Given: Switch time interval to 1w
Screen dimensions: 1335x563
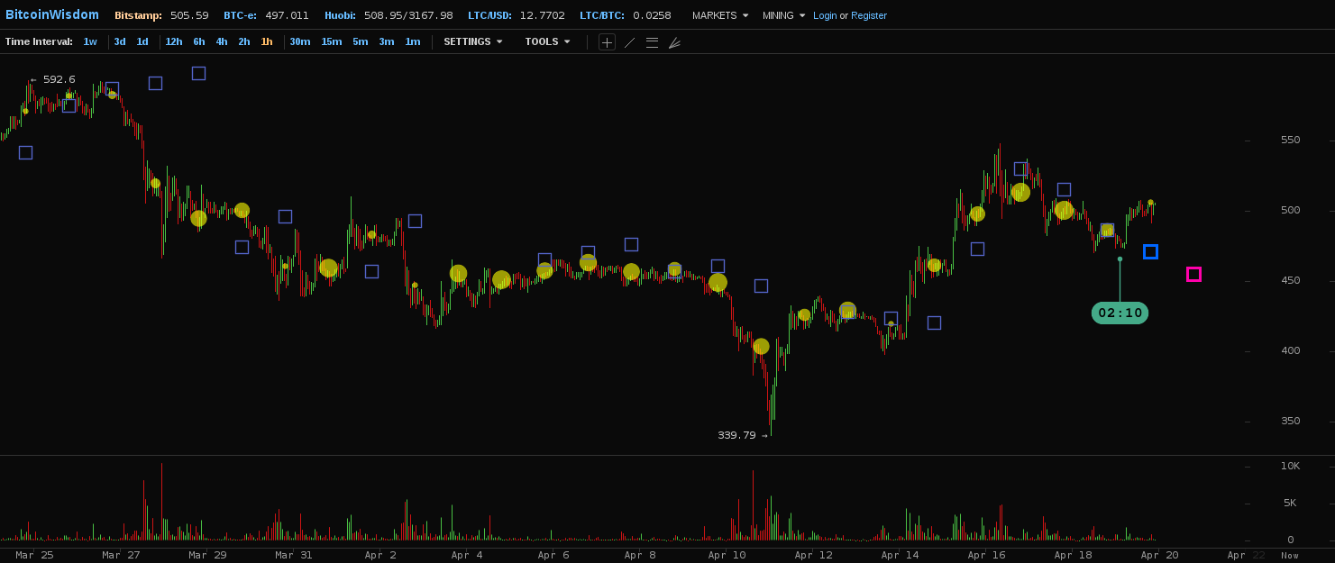Looking at the screenshot, I should 90,41.
